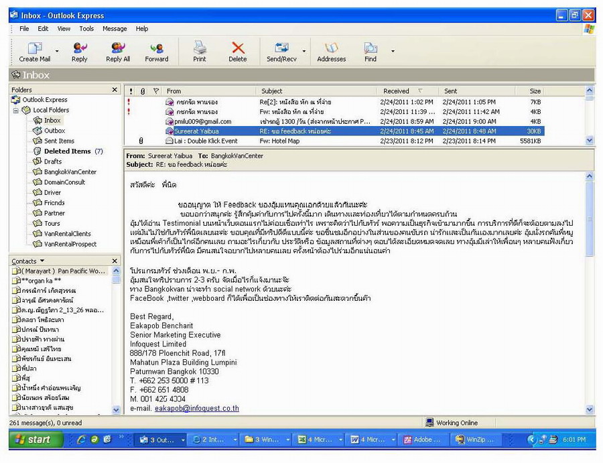Open the pmilu009@gmail.com message

coord(334,121)
